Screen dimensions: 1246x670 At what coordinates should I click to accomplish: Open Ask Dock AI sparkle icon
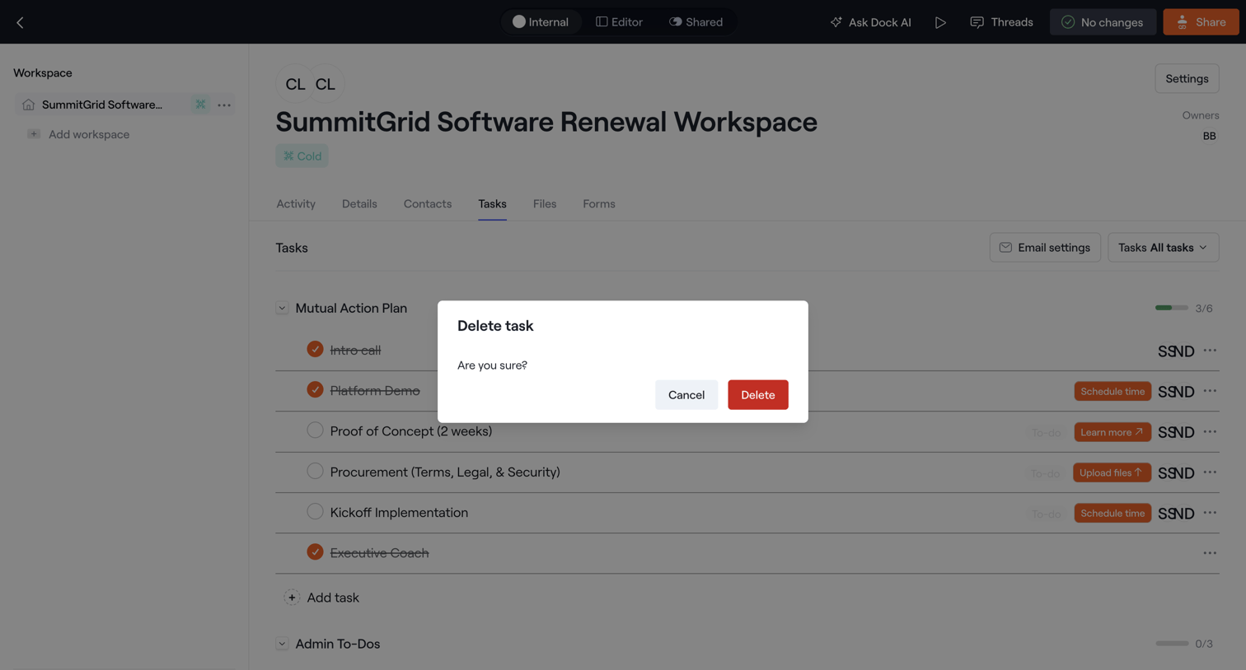[836, 22]
